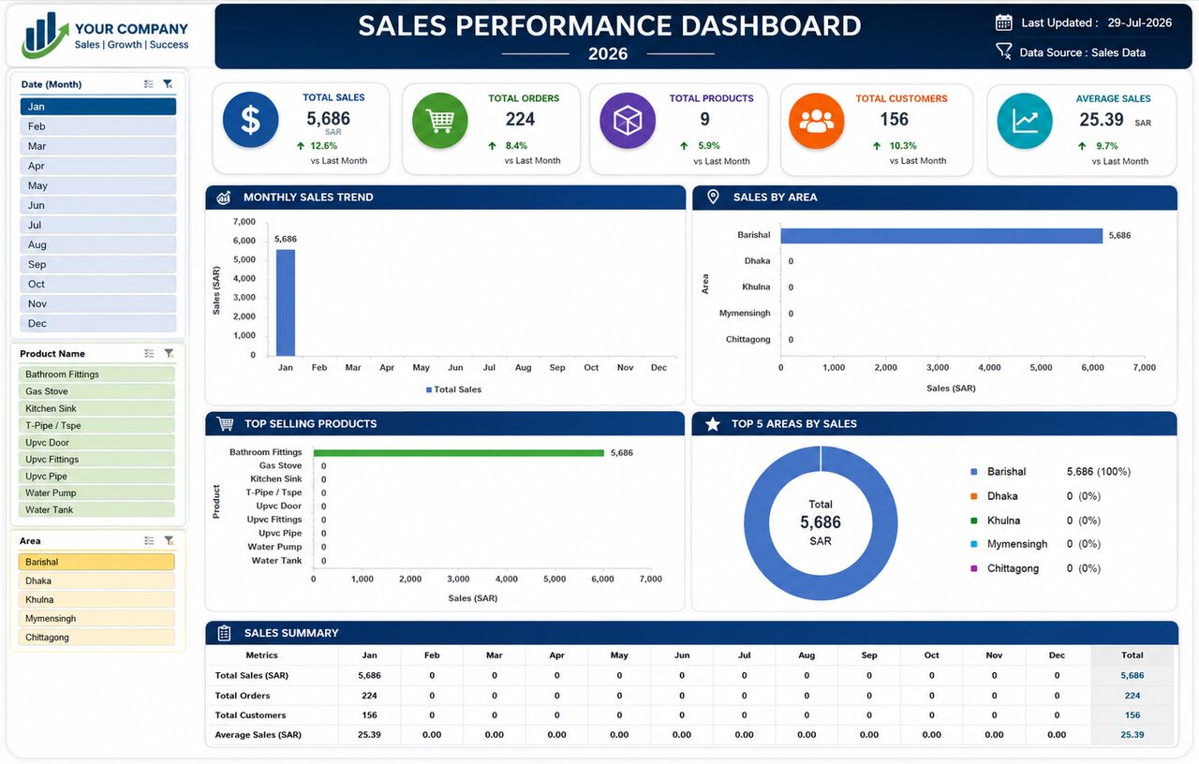This screenshot has width=1199, height=764.
Task: Filter by Water Tank product
Action: (x=96, y=510)
